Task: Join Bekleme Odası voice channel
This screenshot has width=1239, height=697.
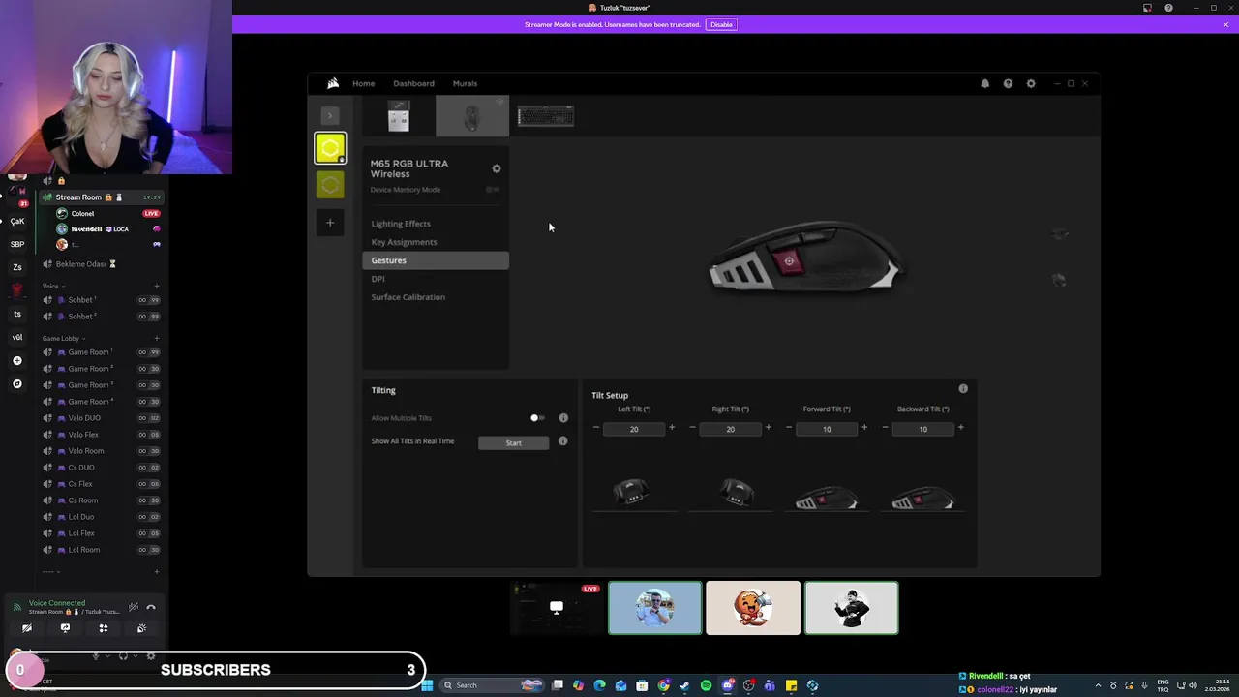Action: click(x=102, y=264)
